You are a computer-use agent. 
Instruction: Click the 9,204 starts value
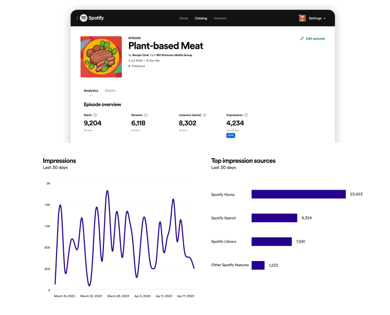pos(93,123)
